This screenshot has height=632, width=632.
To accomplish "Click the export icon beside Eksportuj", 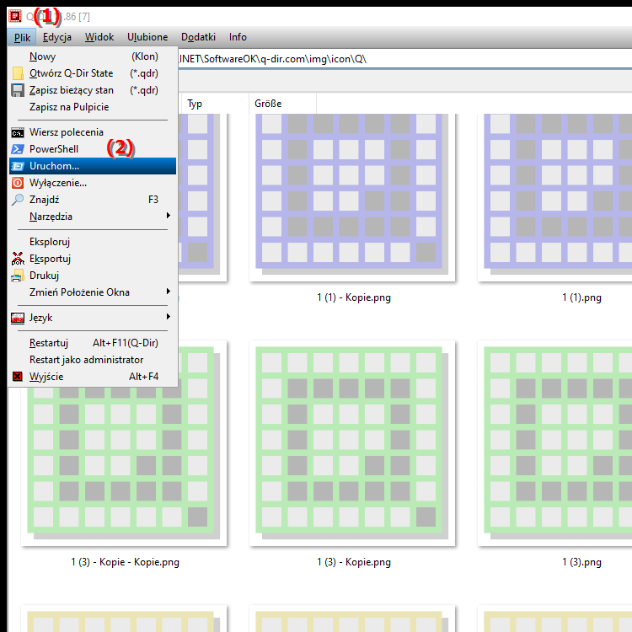I will [18, 259].
